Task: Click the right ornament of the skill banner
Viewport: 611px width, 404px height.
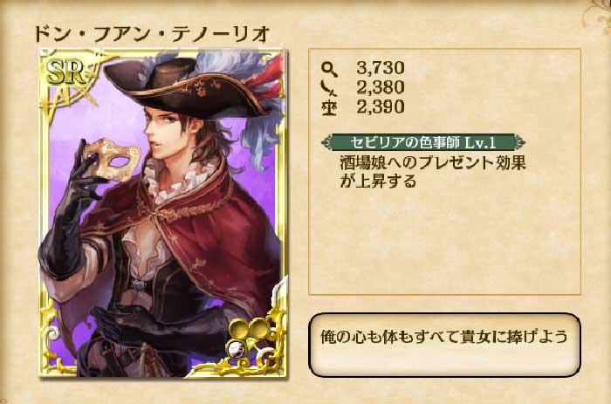Action: coord(519,142)
